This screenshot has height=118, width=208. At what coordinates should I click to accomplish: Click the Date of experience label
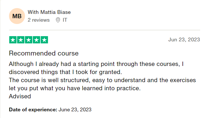coord(33,110)
